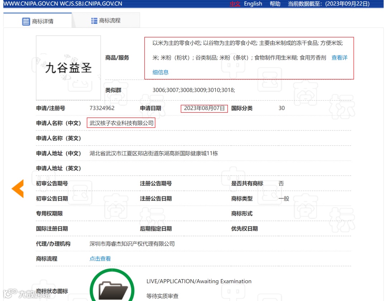Select international class value 30
This screenshot has height=301, width=387.
pyautogui.click(x=282, y=108)
